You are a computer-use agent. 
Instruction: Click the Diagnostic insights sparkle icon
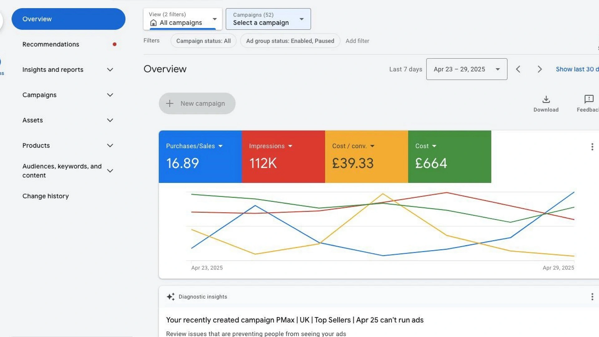[x=170, y=297]
